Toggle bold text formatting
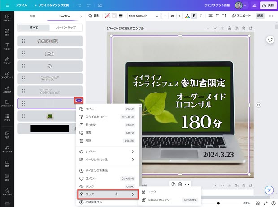 [x=194, y=16]
